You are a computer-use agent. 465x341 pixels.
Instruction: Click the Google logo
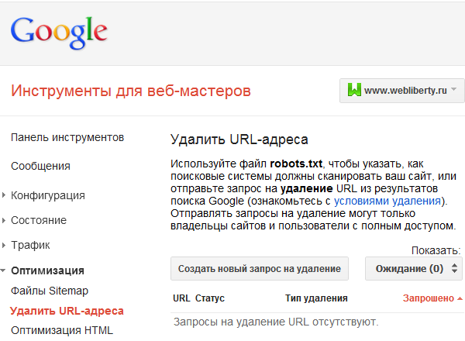pyautogui.click(x=59, y=33)
